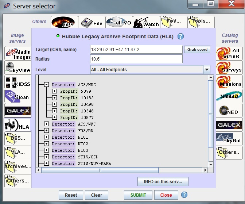Click the red Close button

[x=166, y=195]
